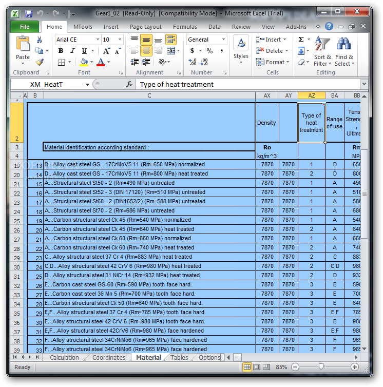
Task: Click the red Font Color button
Action: [x=101, y=62]
